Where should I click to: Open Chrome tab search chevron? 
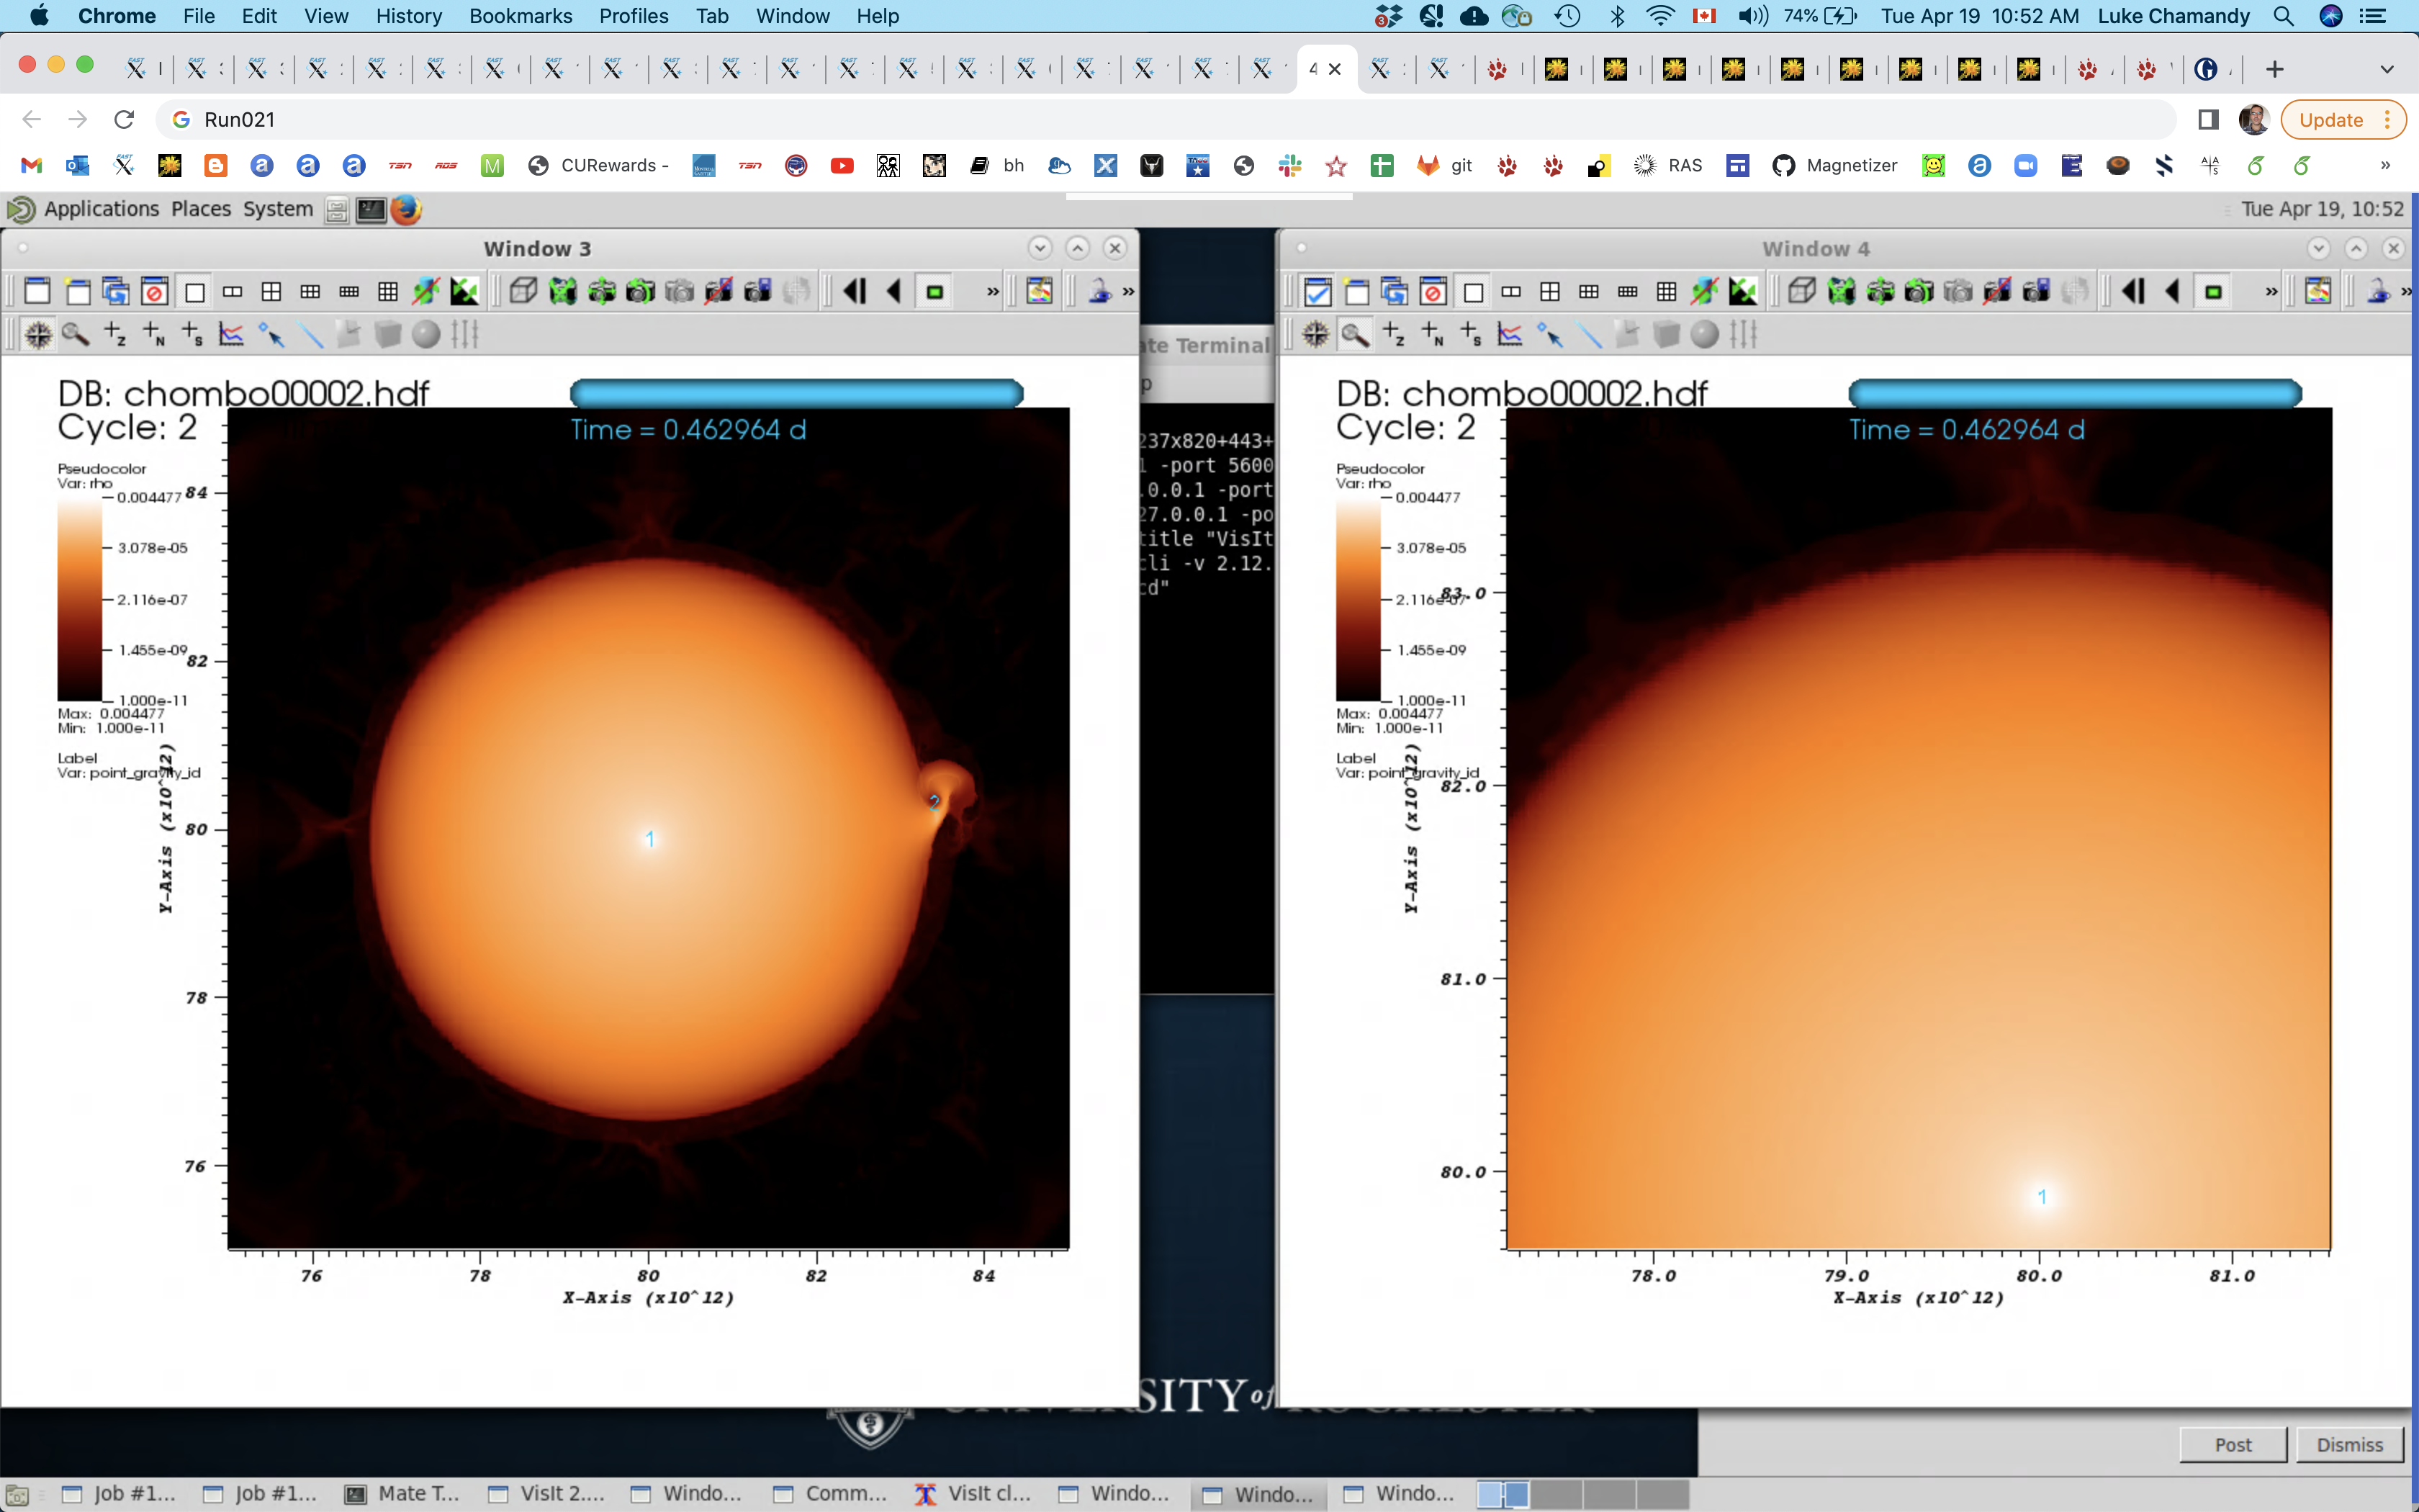point(2387,69)
